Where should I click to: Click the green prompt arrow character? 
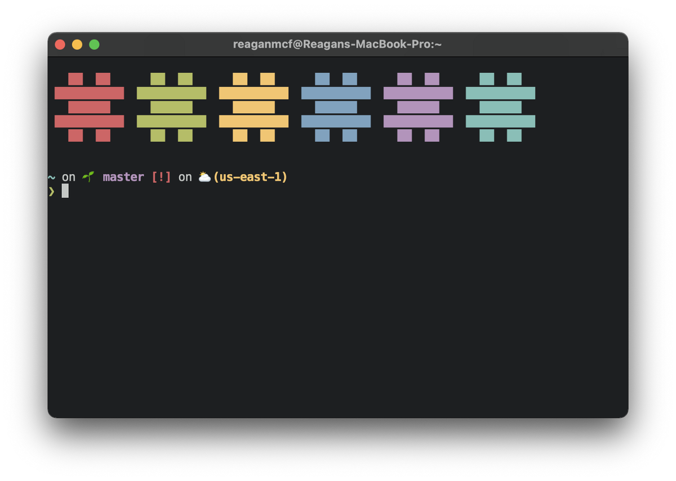(x=51, y=191)
